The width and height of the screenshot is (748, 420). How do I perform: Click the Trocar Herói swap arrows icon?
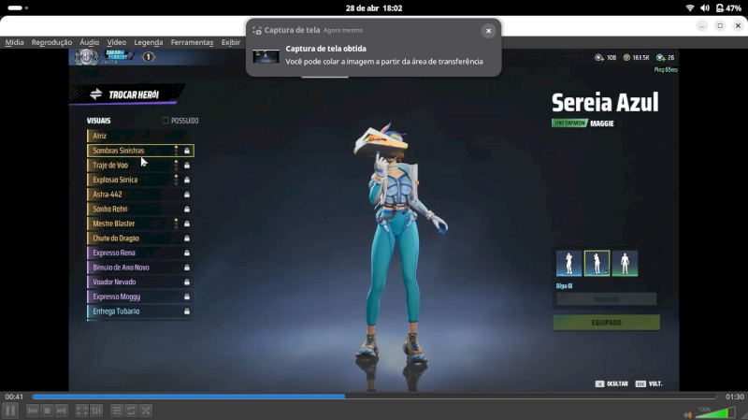[x=96, y=94]
